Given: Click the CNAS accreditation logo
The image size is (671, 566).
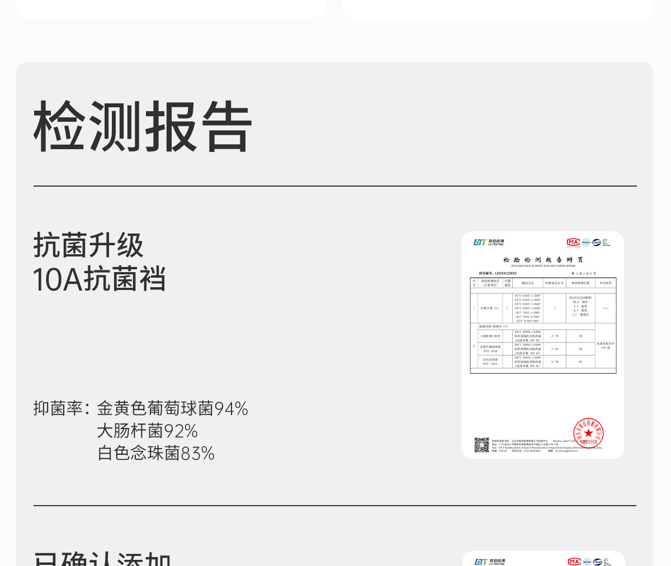Looking at the screenshot, I should coord(597,242).
